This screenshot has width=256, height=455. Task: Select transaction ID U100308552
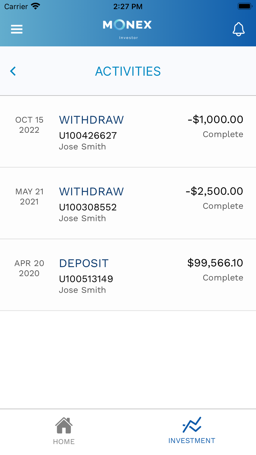(88, 207)
